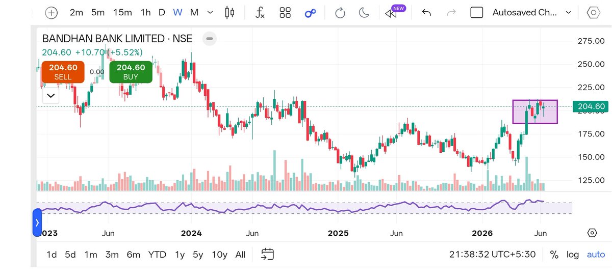612x278 pixels.
Task: Click the red SELL 204.60 button
Action: [63, 72]
